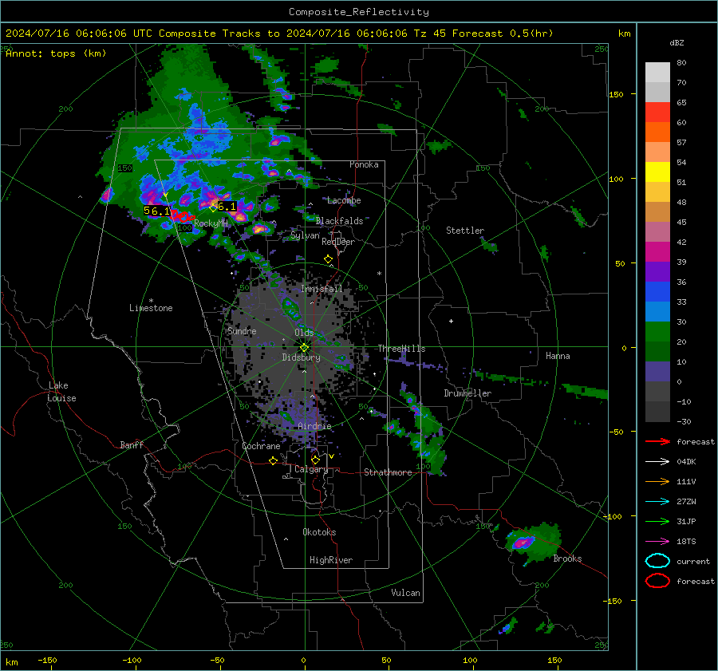Screen dimensions: 718x671
Task: Click the HighRiver map label
Action: tap(330, 560)
